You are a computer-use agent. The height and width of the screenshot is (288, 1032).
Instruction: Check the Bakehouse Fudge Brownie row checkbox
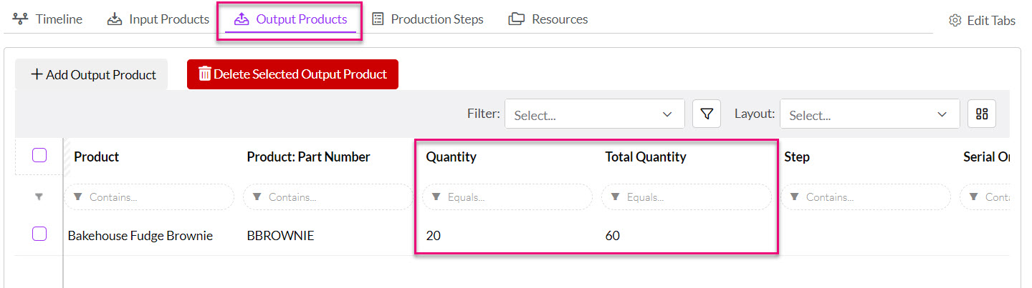(x=39, y=234)
